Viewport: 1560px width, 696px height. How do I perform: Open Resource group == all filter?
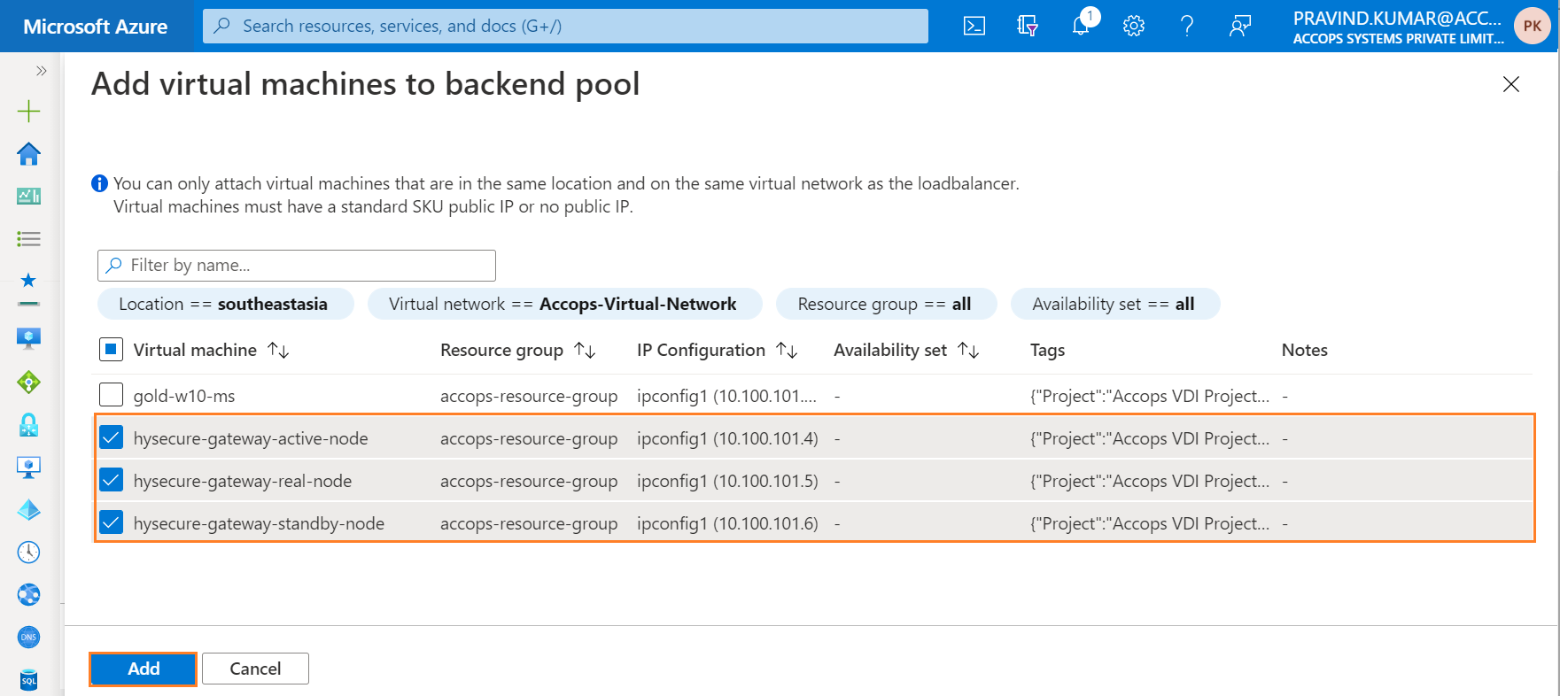coord(886,304)
